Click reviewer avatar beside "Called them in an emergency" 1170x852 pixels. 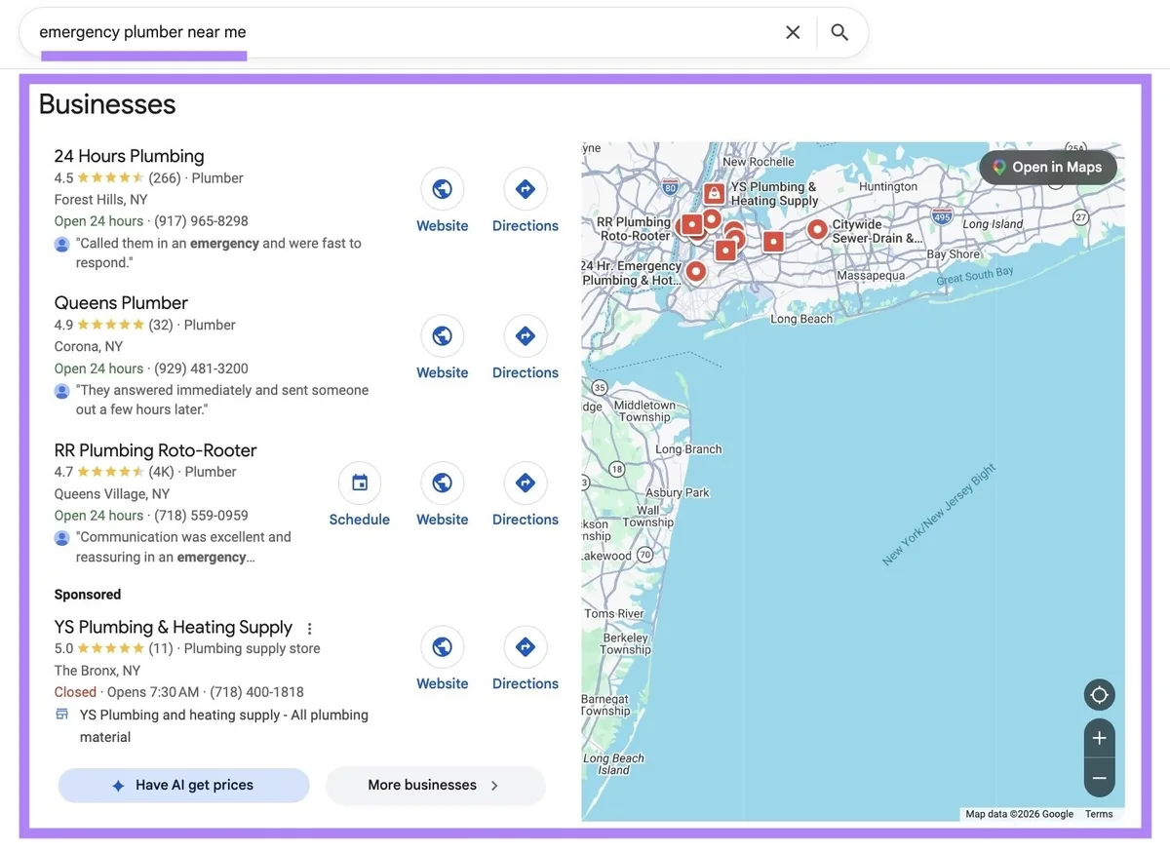pos(62,244)
